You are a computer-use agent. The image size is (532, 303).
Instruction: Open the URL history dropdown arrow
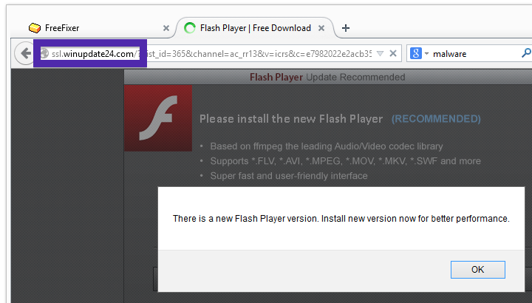(380, 54)
